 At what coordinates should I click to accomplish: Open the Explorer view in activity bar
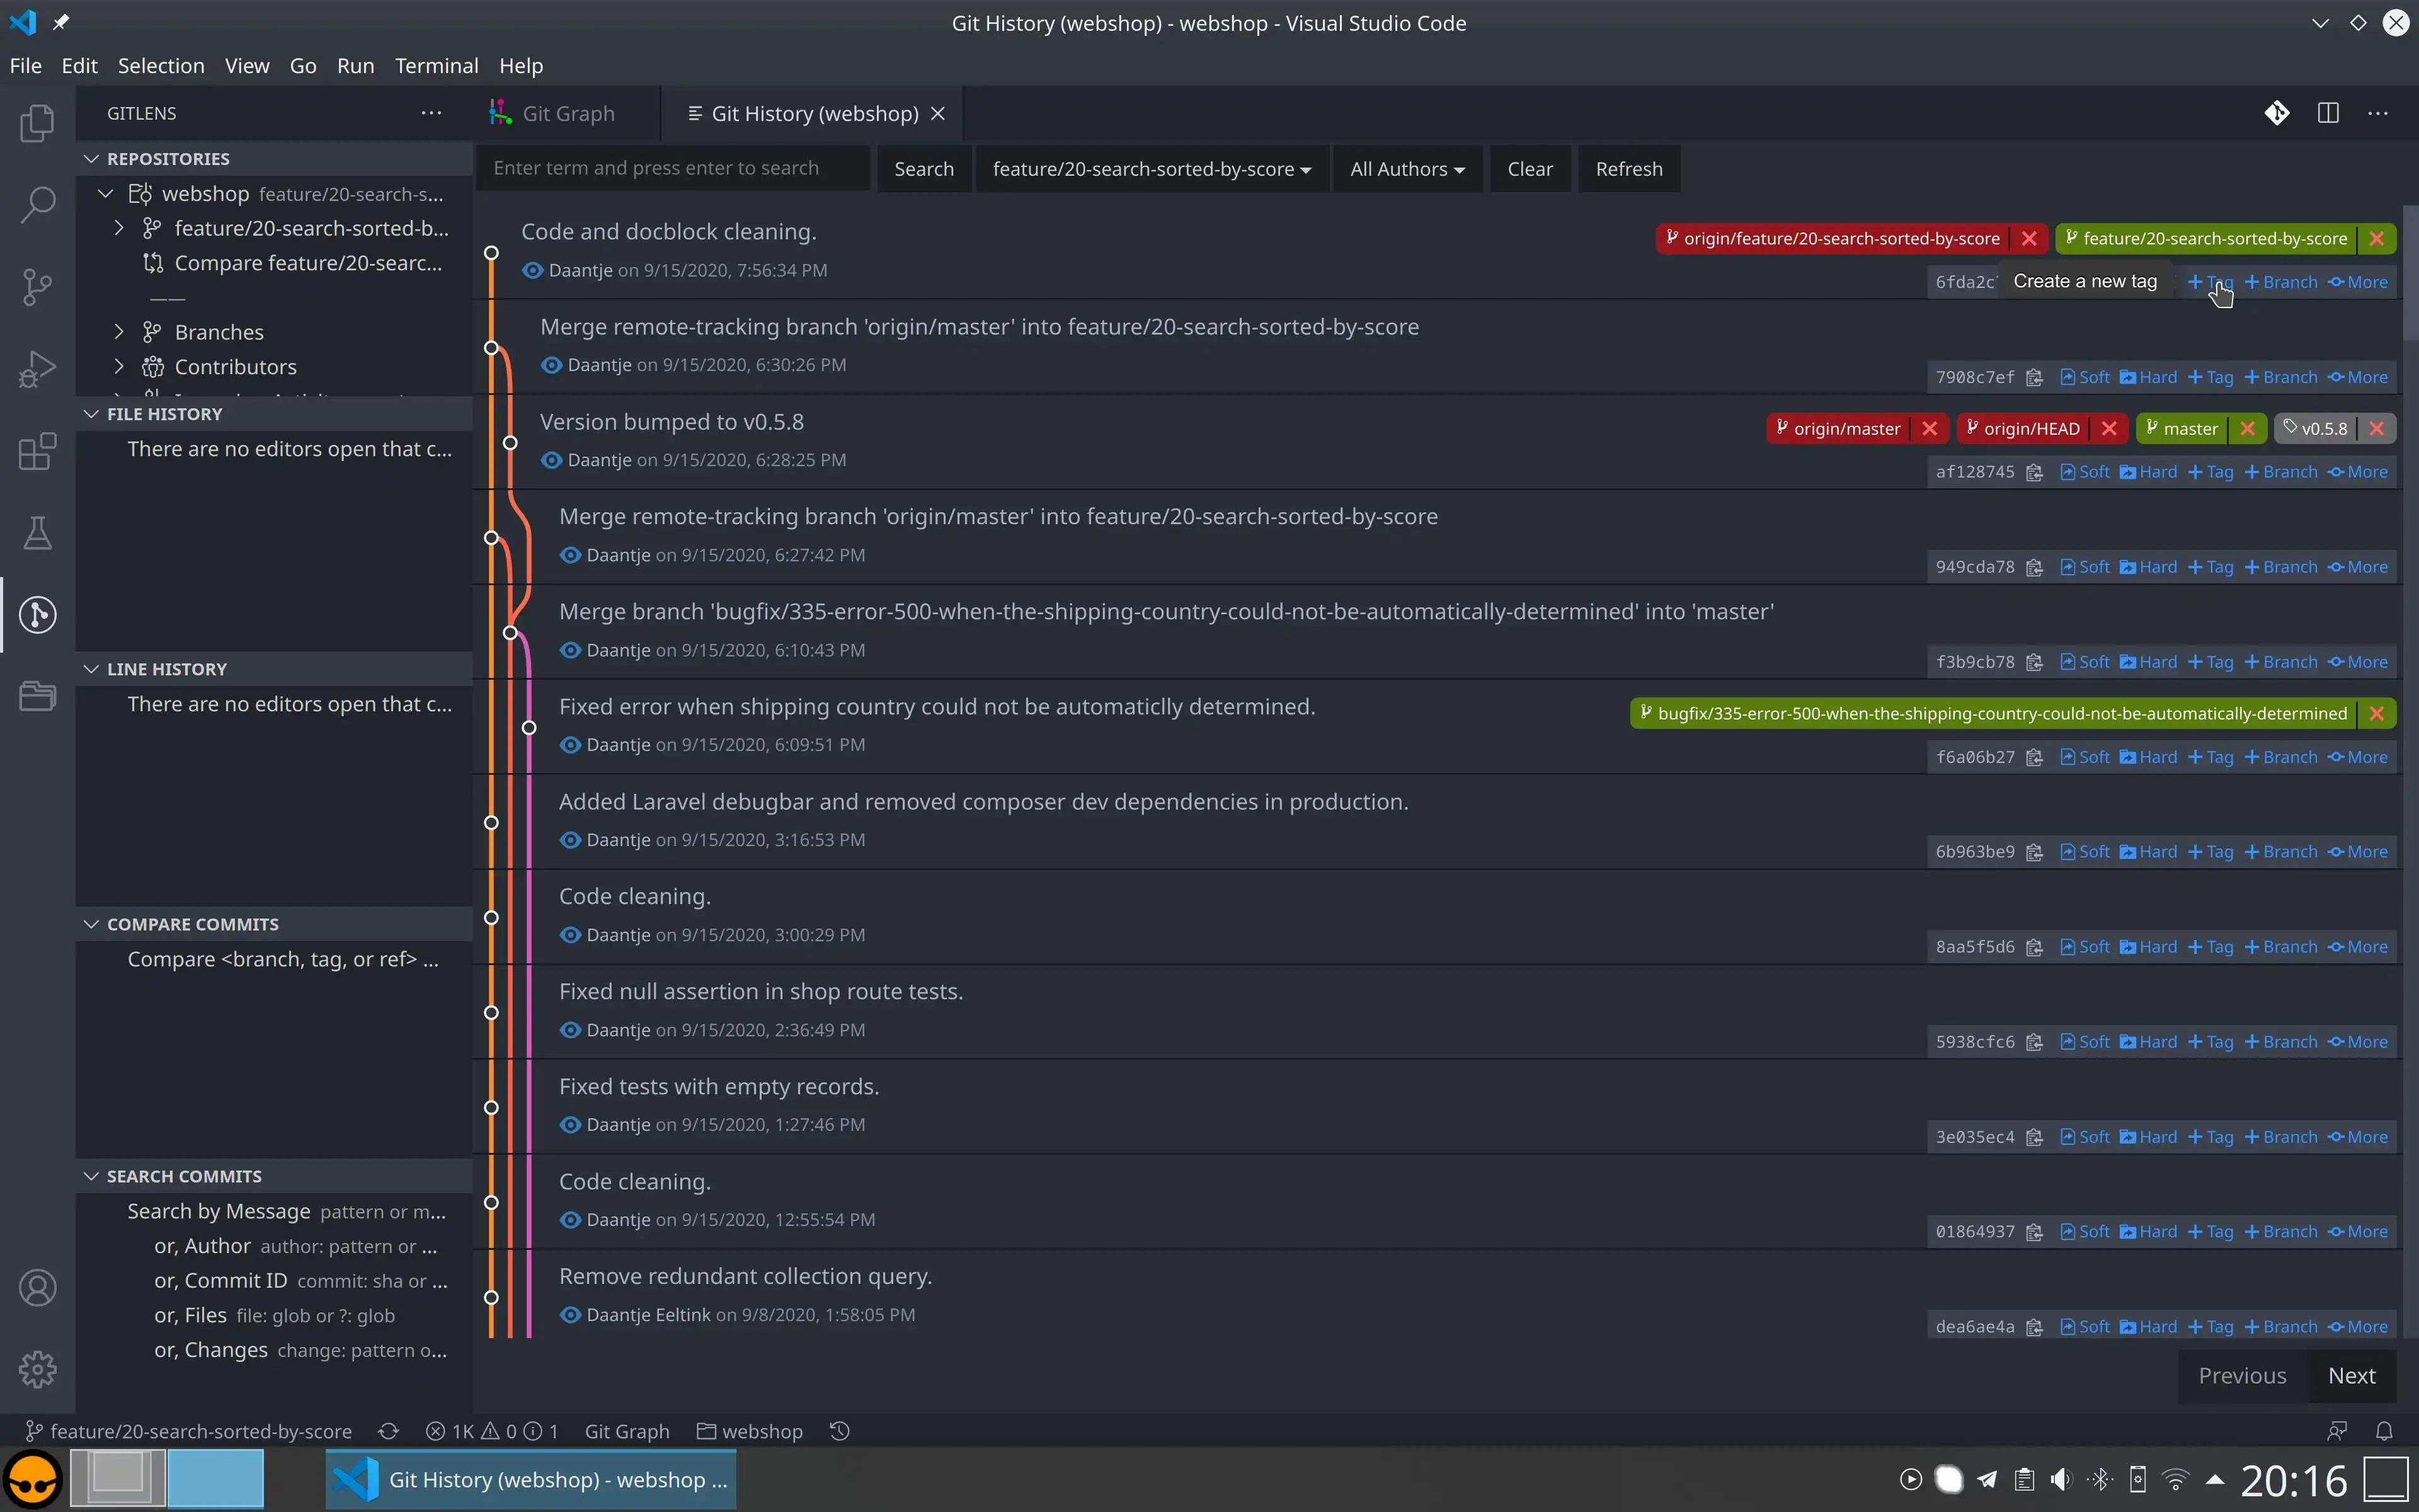[37, 123]
